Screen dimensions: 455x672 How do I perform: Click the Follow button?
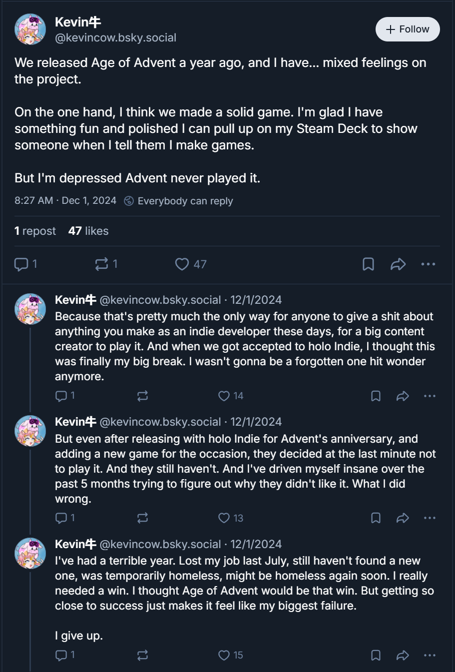pos(408,29)
